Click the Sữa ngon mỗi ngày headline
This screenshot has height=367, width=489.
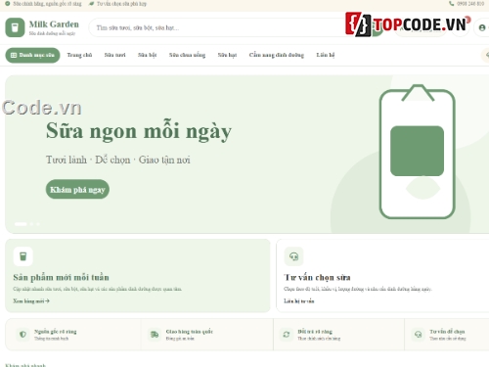(139, 131)
